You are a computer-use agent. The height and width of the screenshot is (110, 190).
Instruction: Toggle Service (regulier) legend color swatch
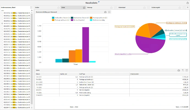click(72, 20)
